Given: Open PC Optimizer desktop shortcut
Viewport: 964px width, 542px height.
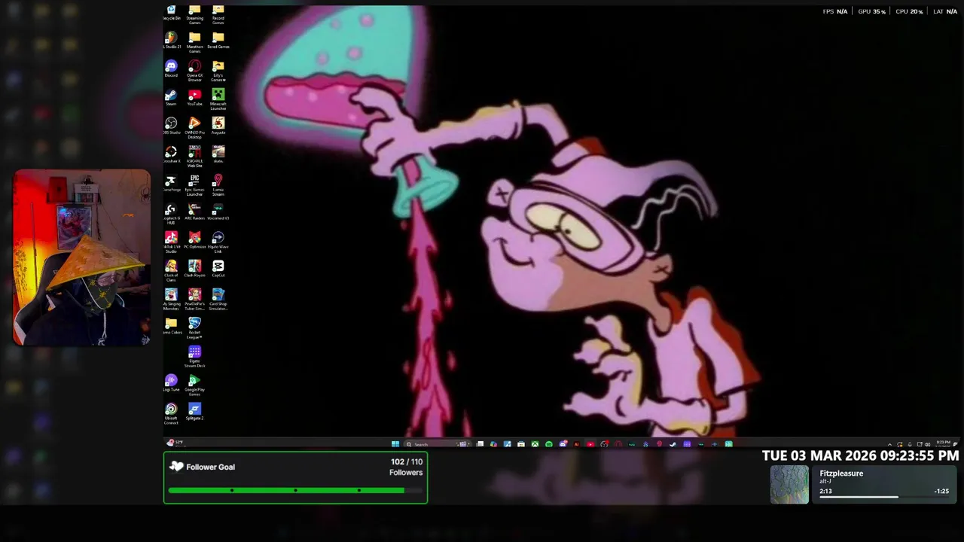Looking at the screenshot, I should [x=194, y=240].
